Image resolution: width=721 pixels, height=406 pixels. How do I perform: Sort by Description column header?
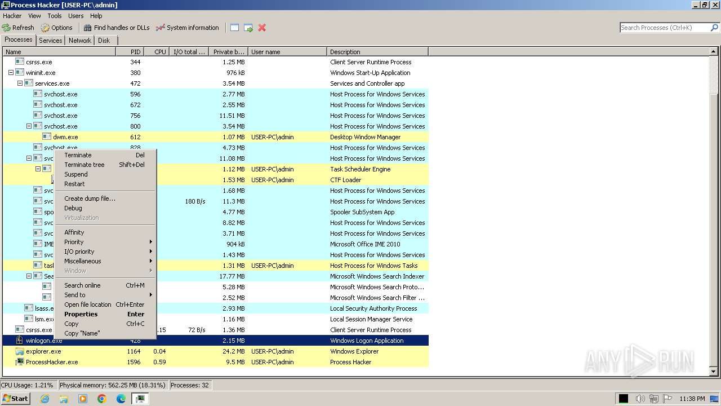[377, 51]
